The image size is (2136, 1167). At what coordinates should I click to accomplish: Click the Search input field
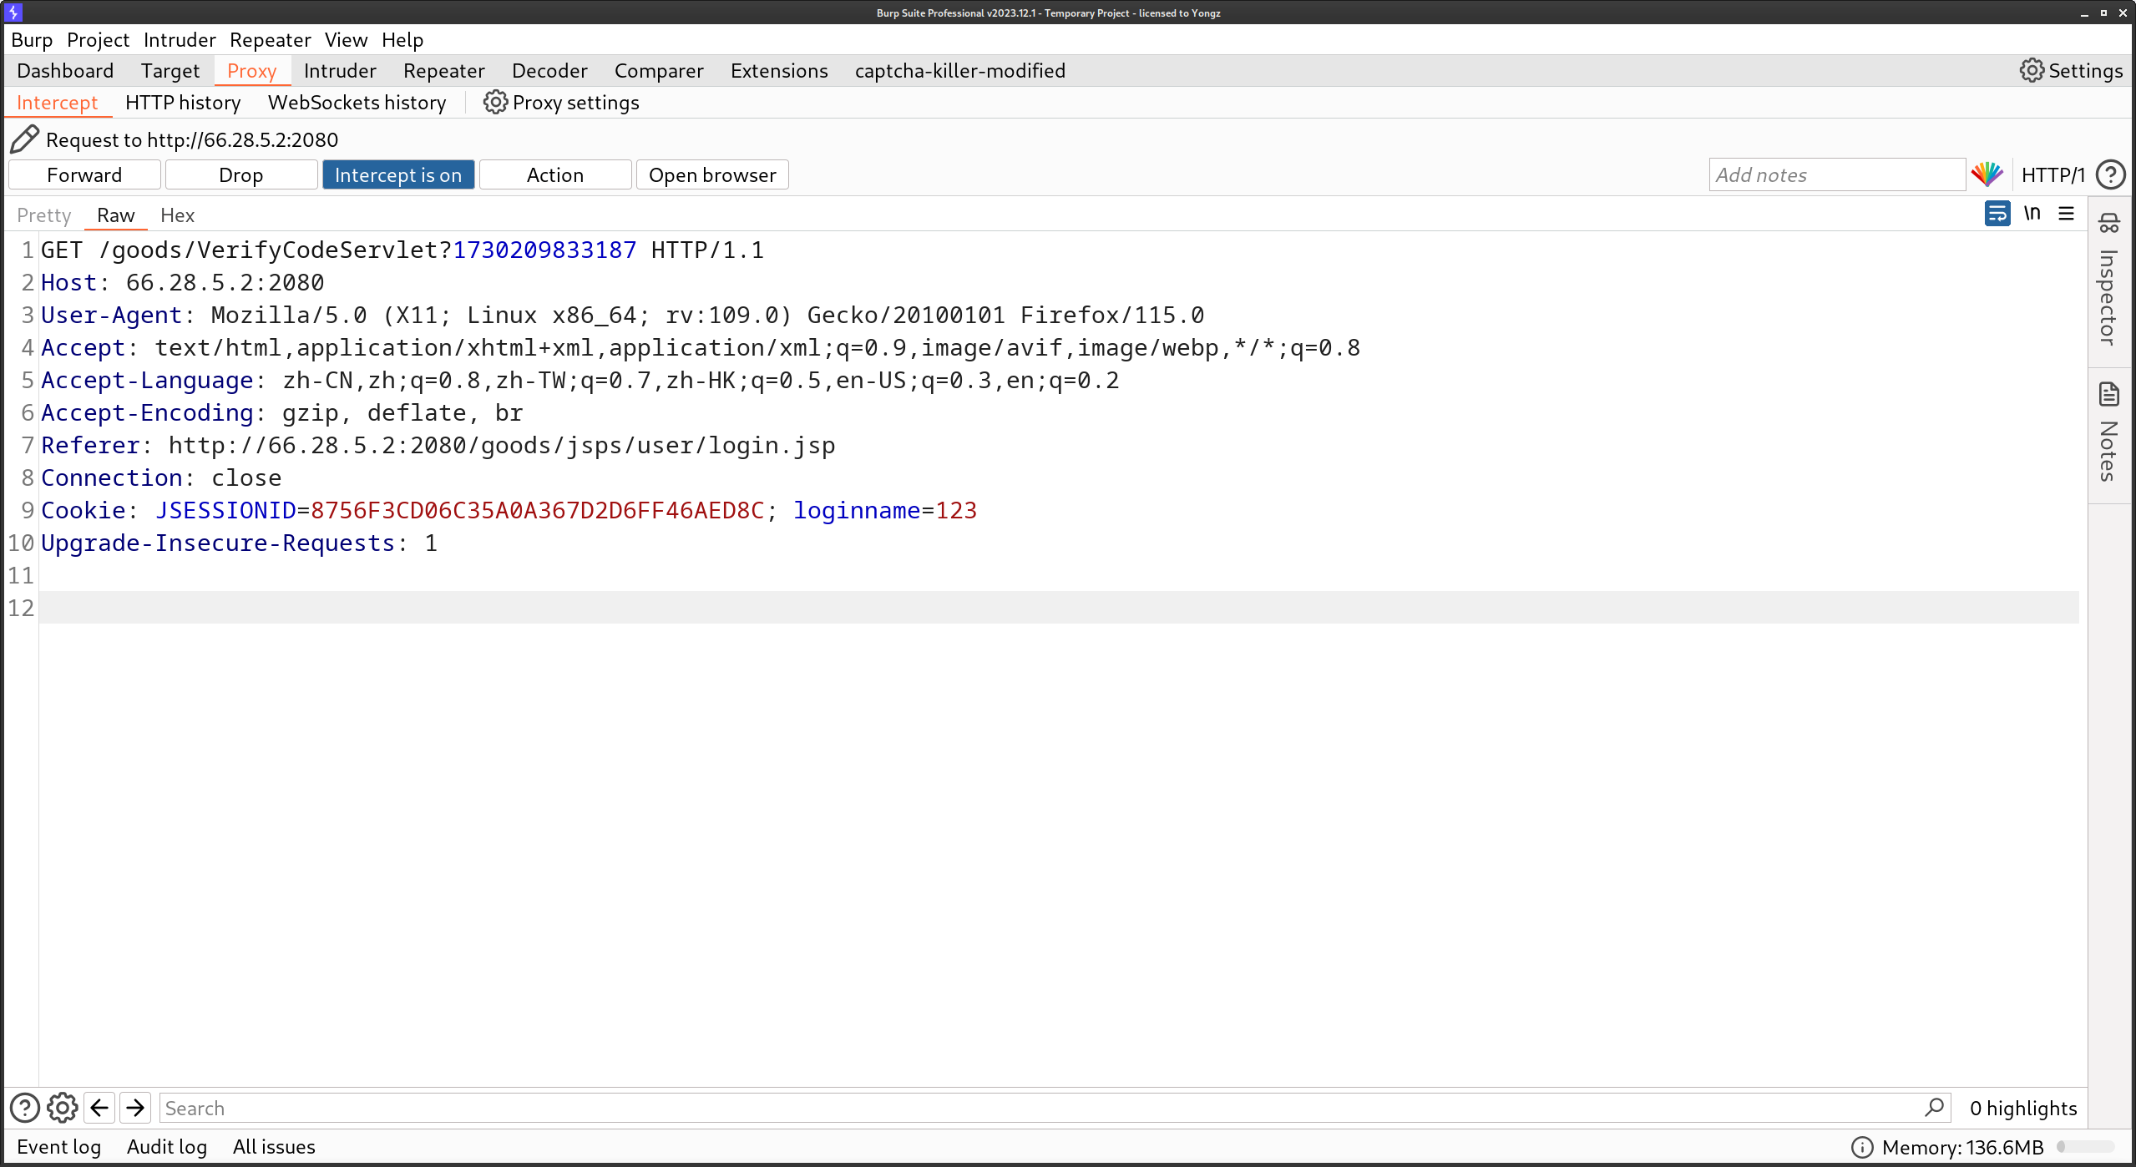tap(1055, 1108)
